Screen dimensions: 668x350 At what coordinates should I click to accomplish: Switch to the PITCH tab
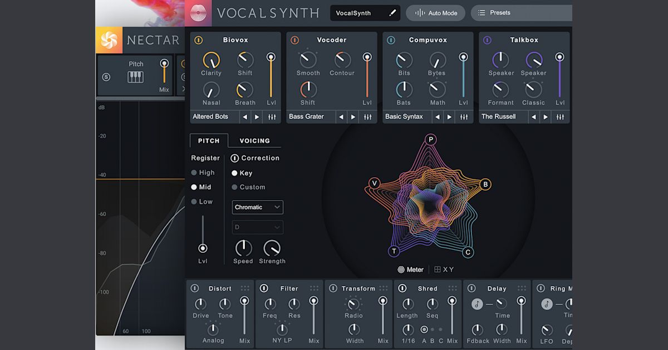[x=209, y=141]
